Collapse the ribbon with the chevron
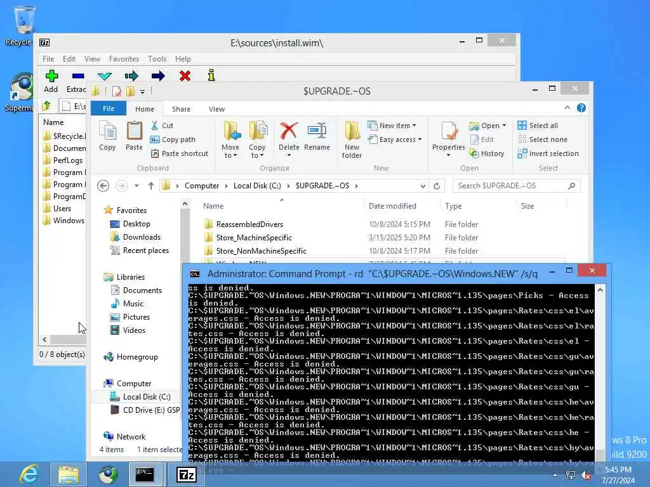The image size is (650, 487). [567, 108]
